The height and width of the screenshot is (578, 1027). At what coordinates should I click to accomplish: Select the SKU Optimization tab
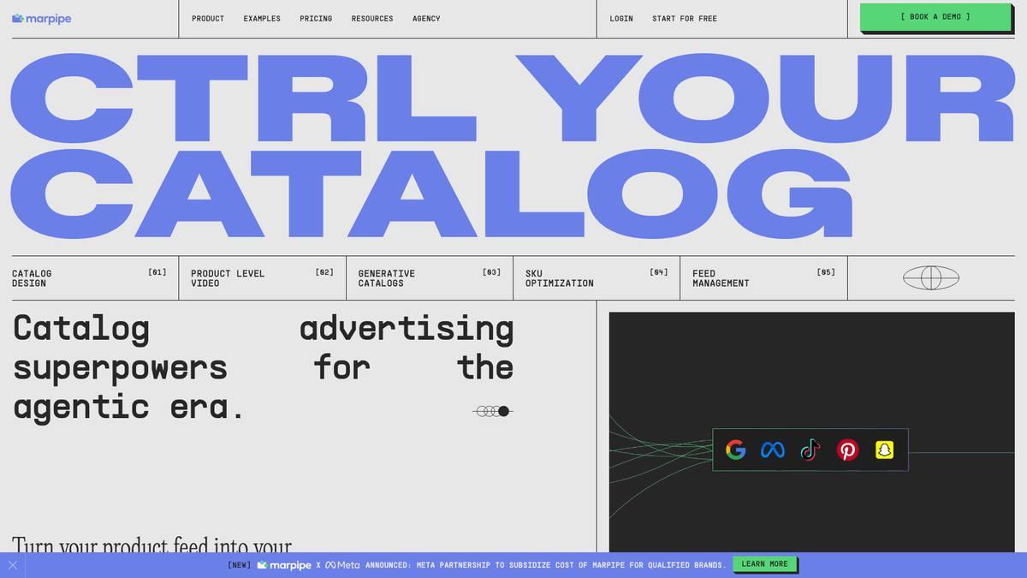[597, 278]
